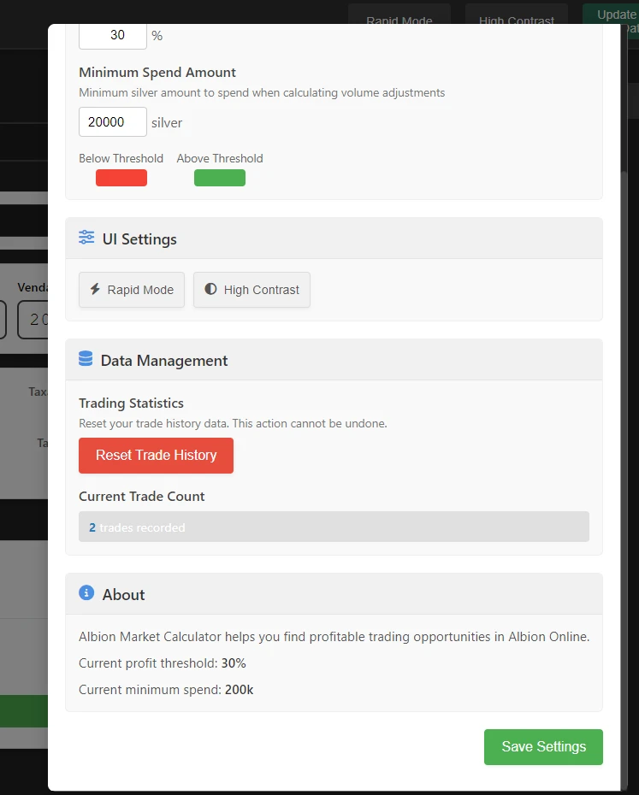Pick the green Above Threshold color swatch
Screen dimensions: 639x795
[x=220, y=178]
